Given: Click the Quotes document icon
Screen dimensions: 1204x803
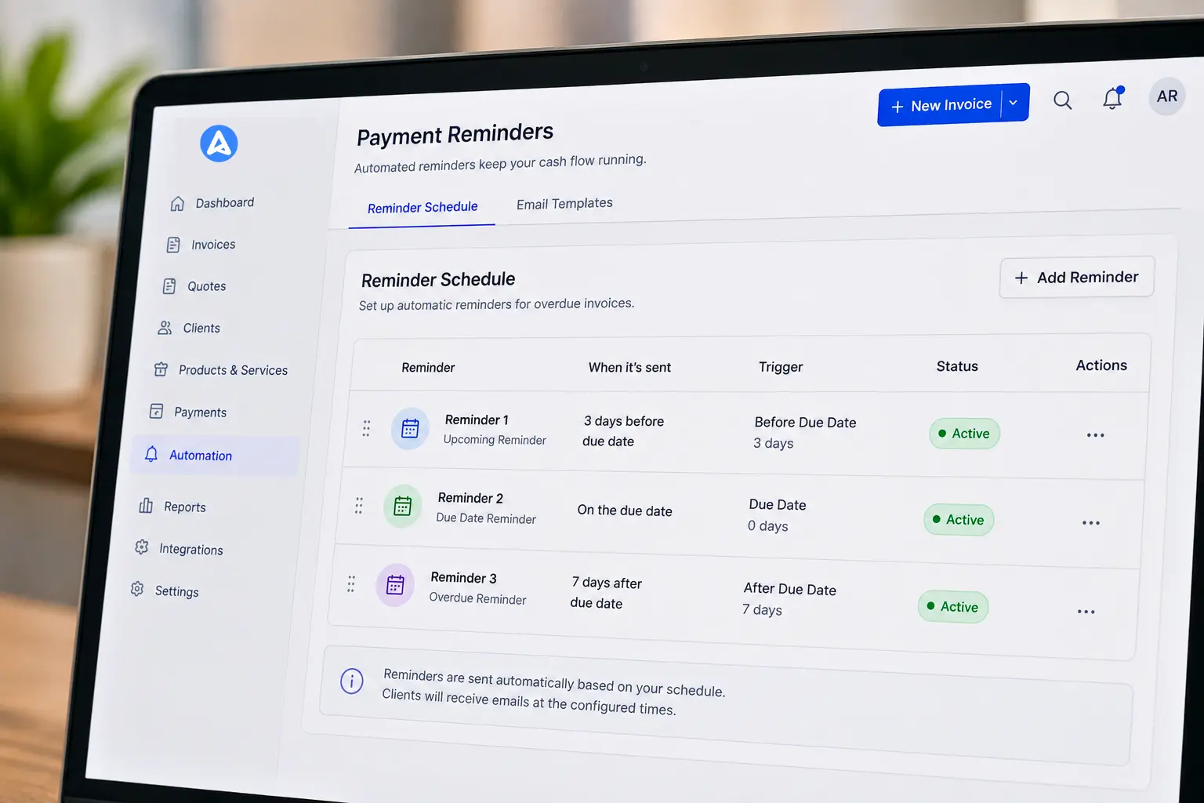Looking at the screenshot, I should tap(169, 286).
